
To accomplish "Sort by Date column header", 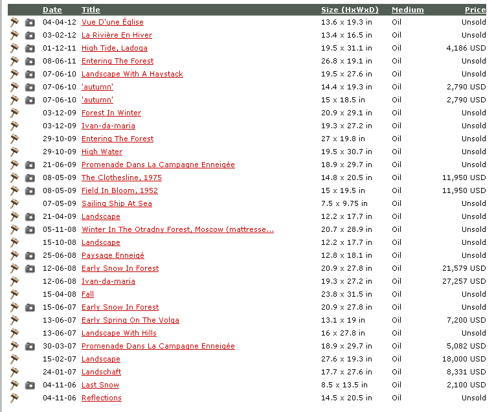I will click(x=52, y=10).
